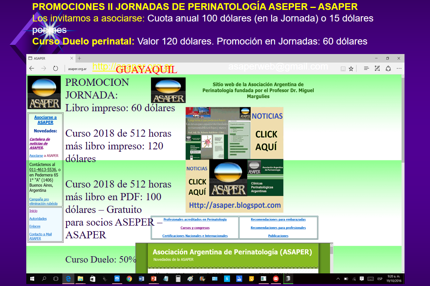The width and height of the screenshot is (430, 286).
Task: Open Recomendaciones para profesionales
Action: [x=278, y=228]
